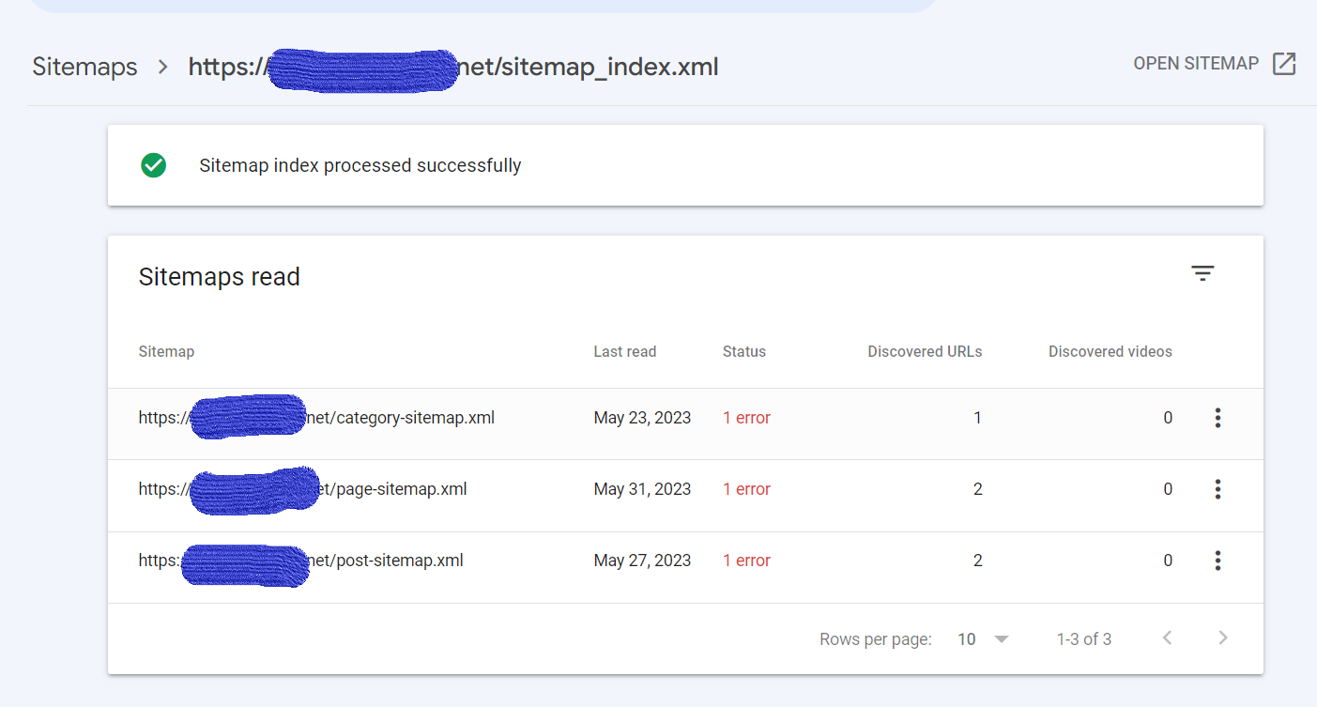Select the post-sitemap.xml URL
Viewport: 1317px width, 707px height.
pos(300,561)
